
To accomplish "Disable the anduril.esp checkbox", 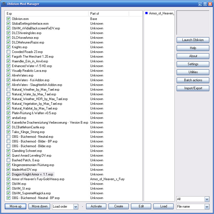I will coord(9,118).
